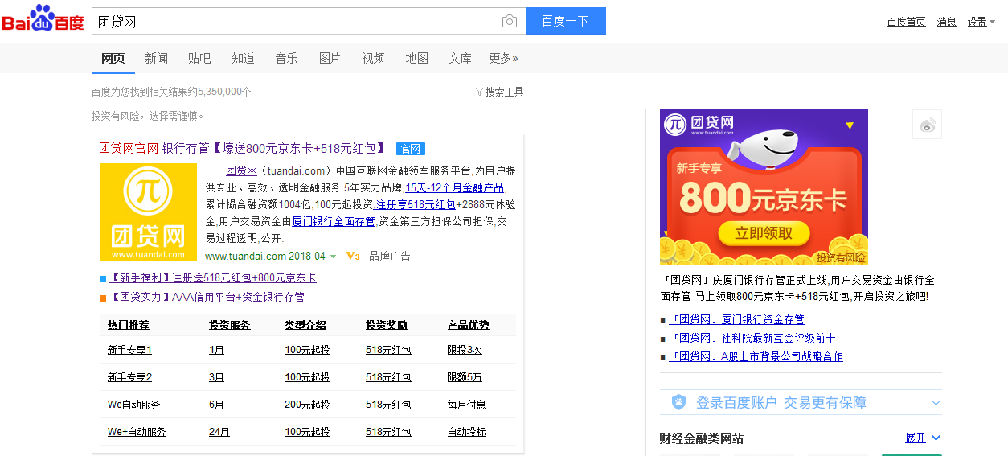Click the yellow 团贷网 logo thumbnail

tap(148, 212)
